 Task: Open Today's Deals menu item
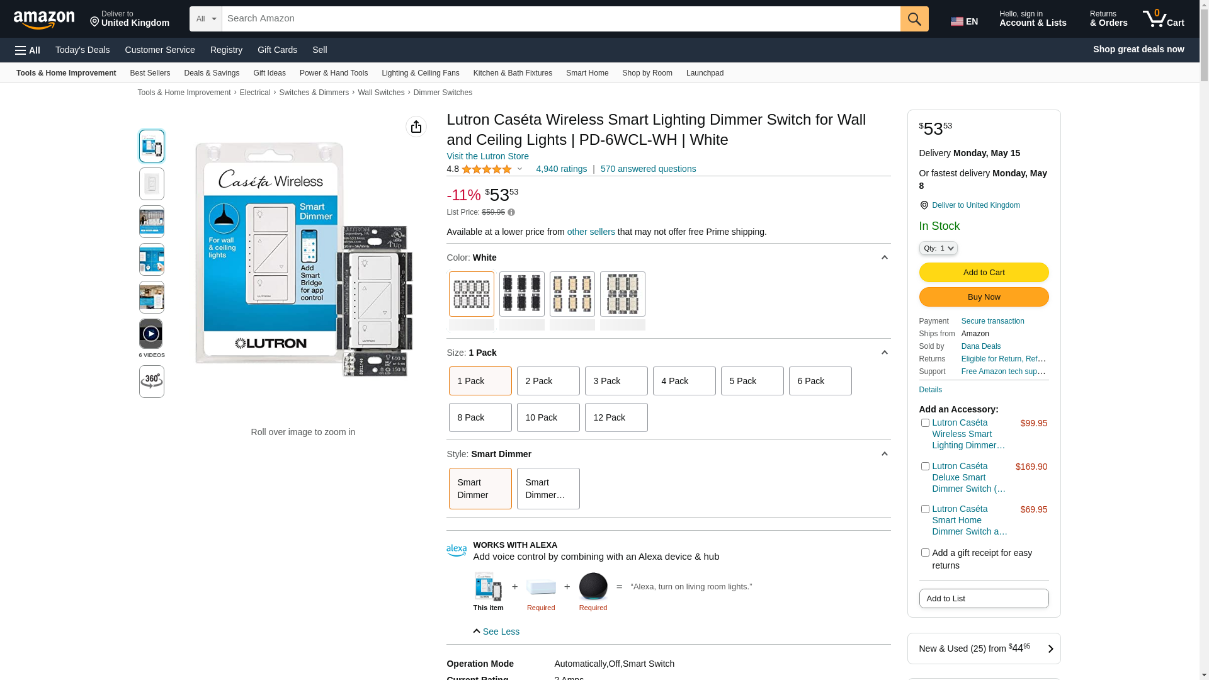click(x=82, y=50)
